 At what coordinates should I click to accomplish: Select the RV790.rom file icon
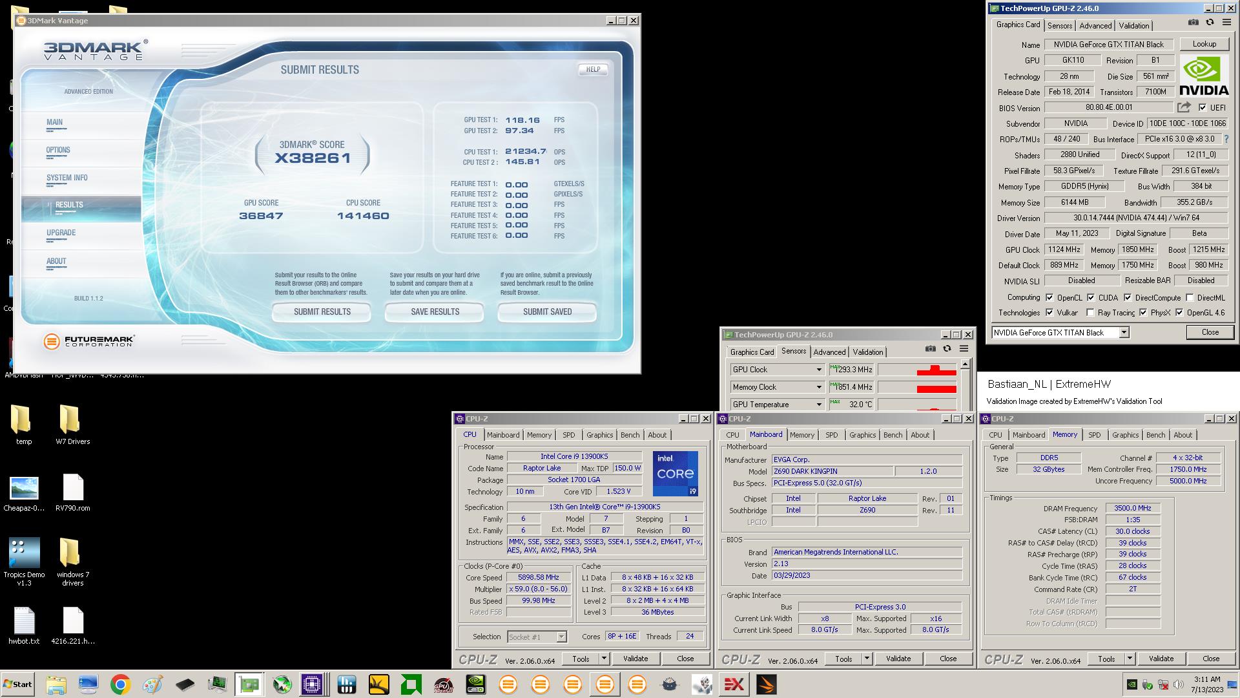72,492
